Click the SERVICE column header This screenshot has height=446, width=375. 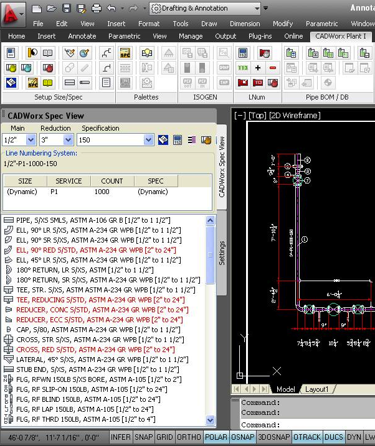point(69,181)
